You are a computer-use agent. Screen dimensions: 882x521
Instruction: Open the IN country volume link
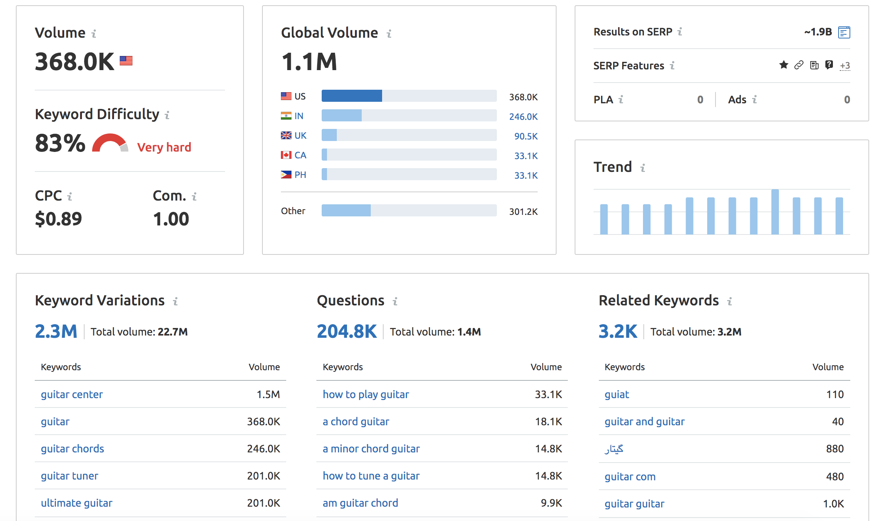point(299,116)
